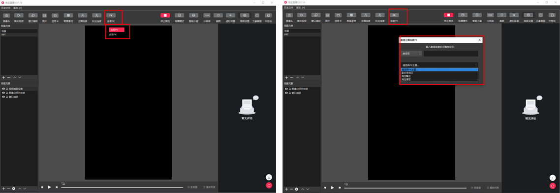Select 淘宝梗王 PK theme option
The image size is (560, 193).
(x=439, y=79)
